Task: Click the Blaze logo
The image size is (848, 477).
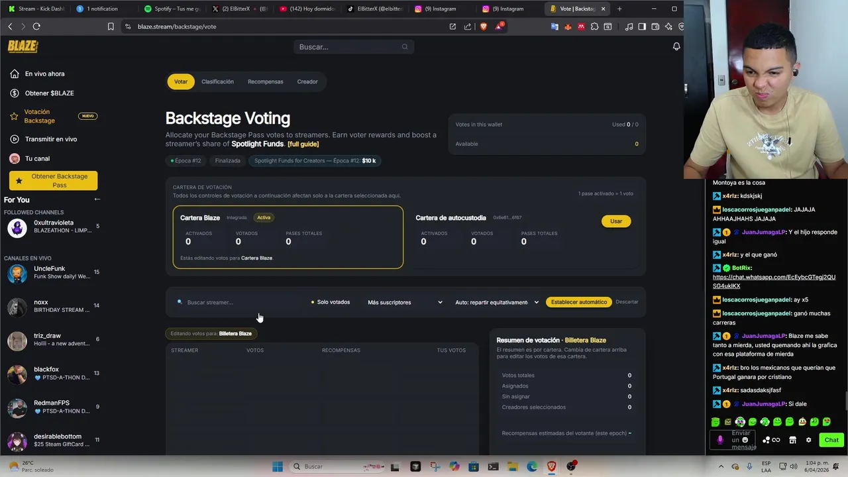Action: click(x=23, y=46)
